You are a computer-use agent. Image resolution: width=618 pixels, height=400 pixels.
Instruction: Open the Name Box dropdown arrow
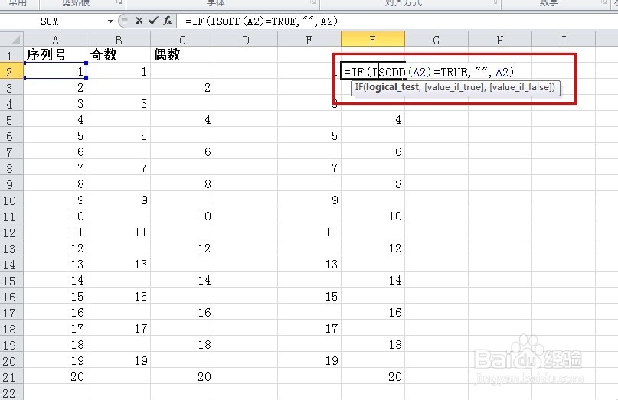(x=110, y=21)
